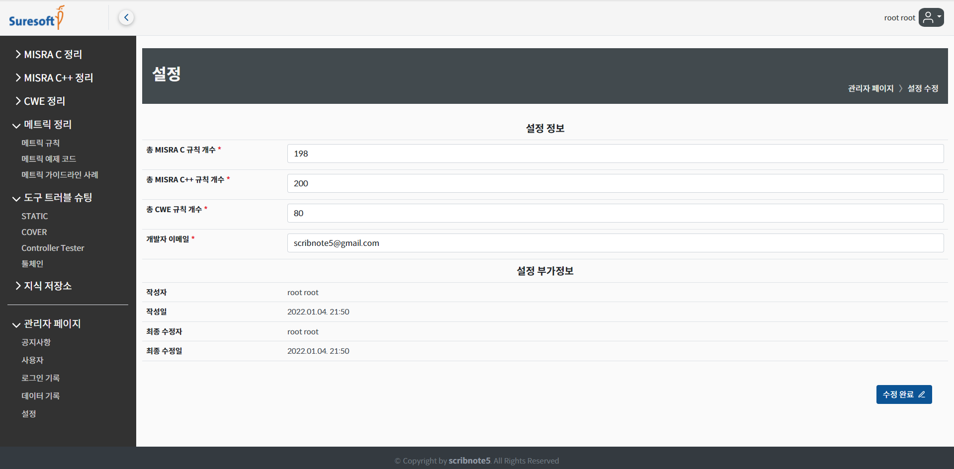954x469 pixels.
Task: Click the Suresoft logo
Action: [x=36, y=18]
